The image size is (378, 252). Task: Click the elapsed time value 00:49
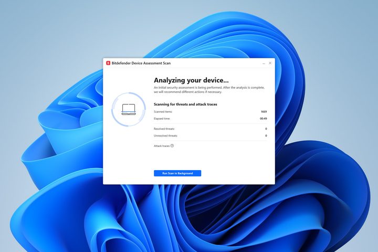(x=263, y=119)
